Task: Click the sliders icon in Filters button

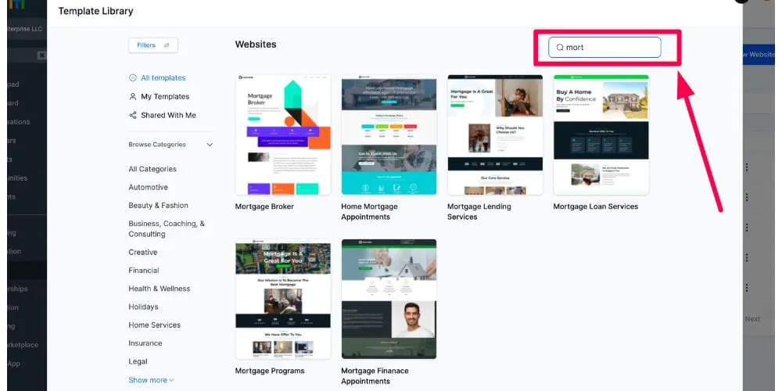Action: 167,45
